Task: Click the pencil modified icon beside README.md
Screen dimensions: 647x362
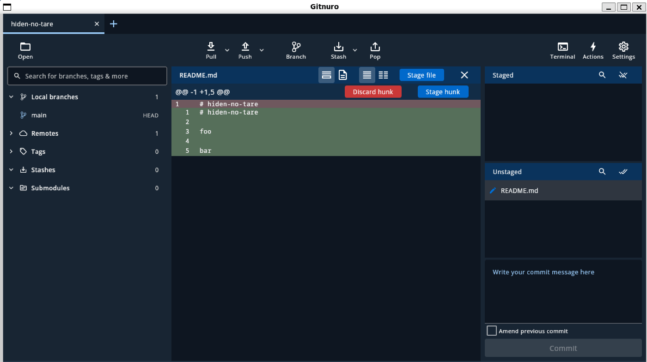Action: [493, 190]
